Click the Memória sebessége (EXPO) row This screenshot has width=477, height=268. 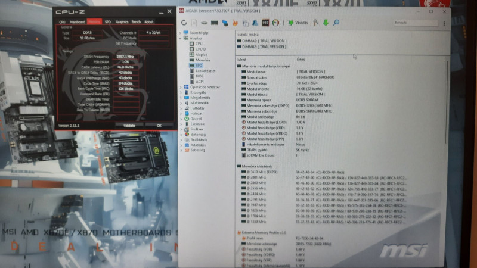(287, 105)
